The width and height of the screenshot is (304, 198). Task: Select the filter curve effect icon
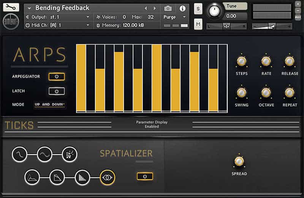19,155
